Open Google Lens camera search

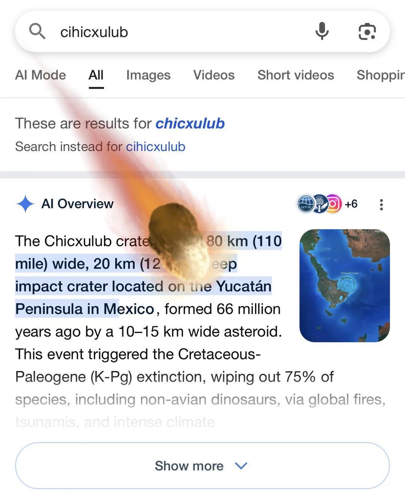tap(367, 32)
